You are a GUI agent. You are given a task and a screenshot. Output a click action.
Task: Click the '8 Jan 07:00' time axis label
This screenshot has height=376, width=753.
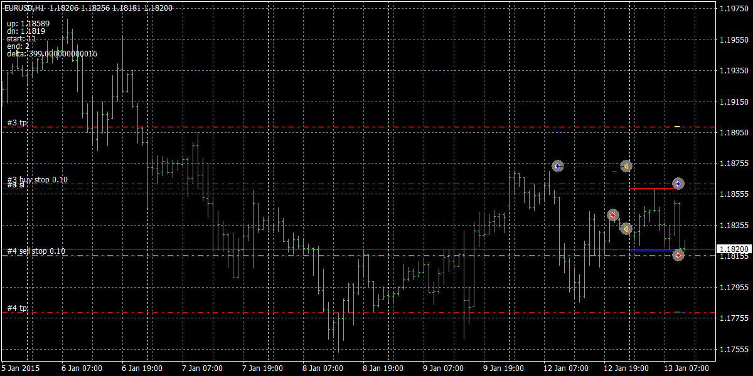(323, 368)
